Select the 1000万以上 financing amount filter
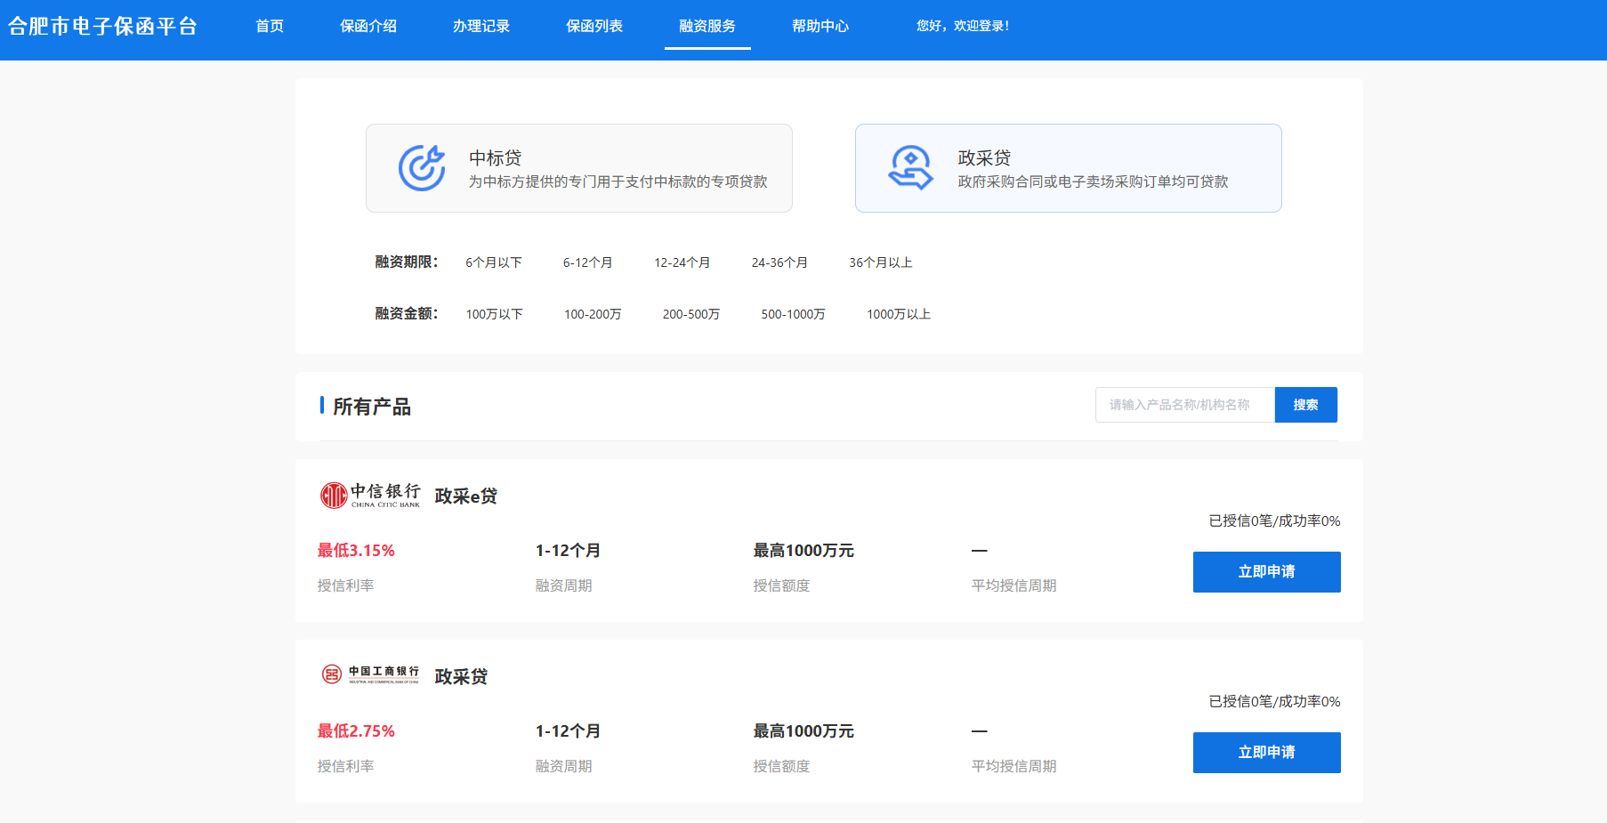This screenshot has height=823, width=1607. point(898,313)
